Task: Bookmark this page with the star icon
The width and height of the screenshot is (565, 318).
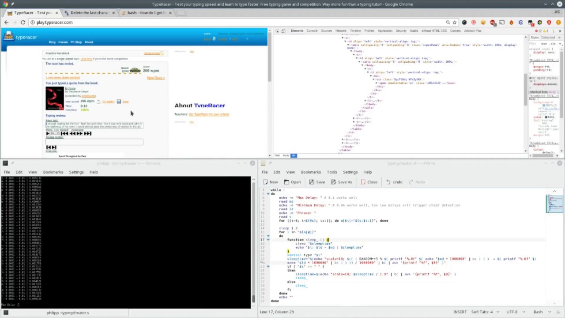Action: (x=455, y=22)
